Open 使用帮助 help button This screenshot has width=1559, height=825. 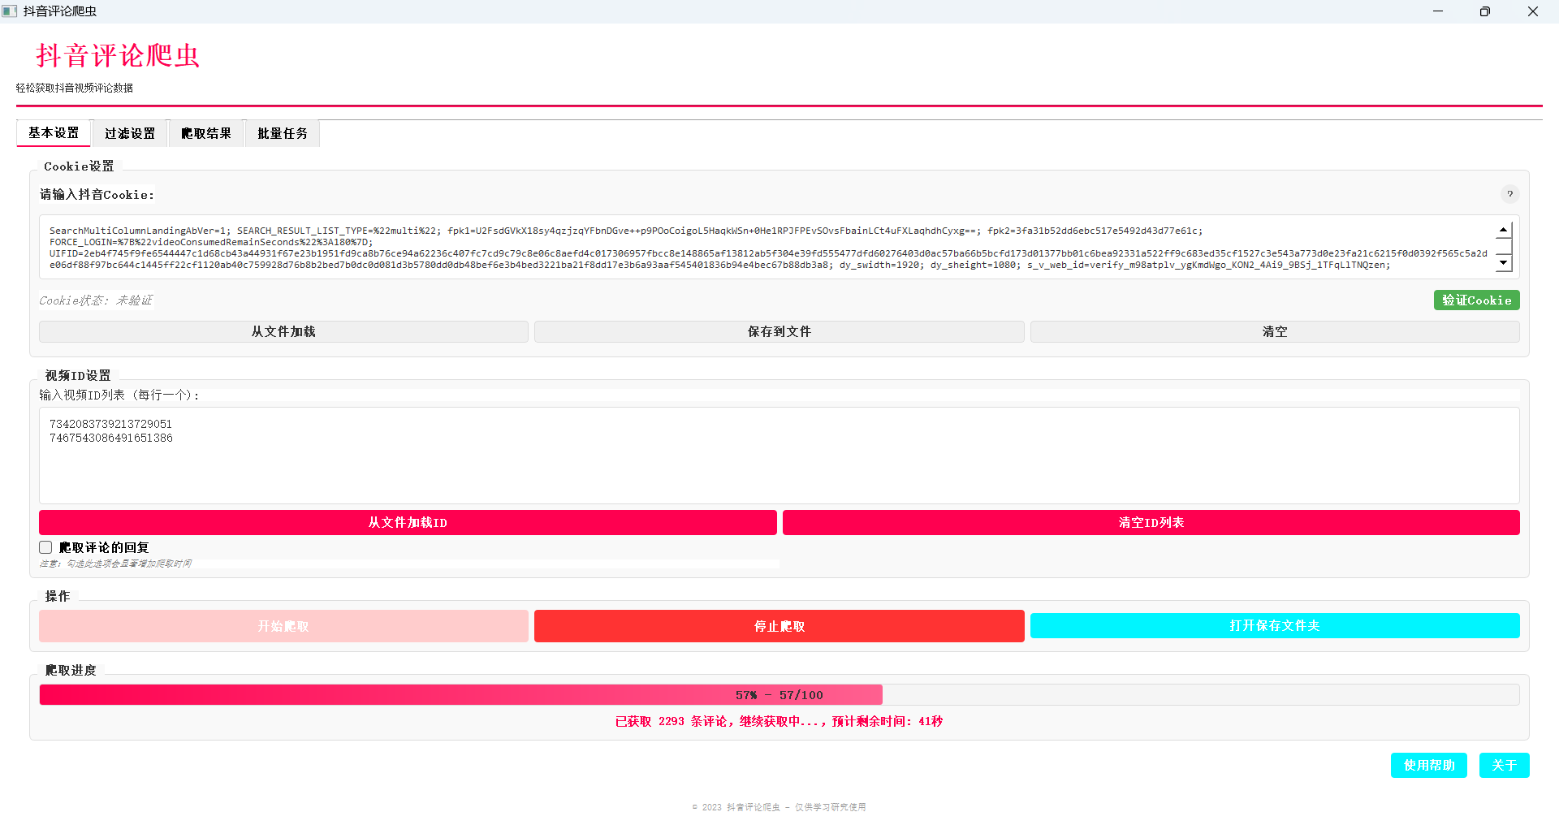(1429, 765)
